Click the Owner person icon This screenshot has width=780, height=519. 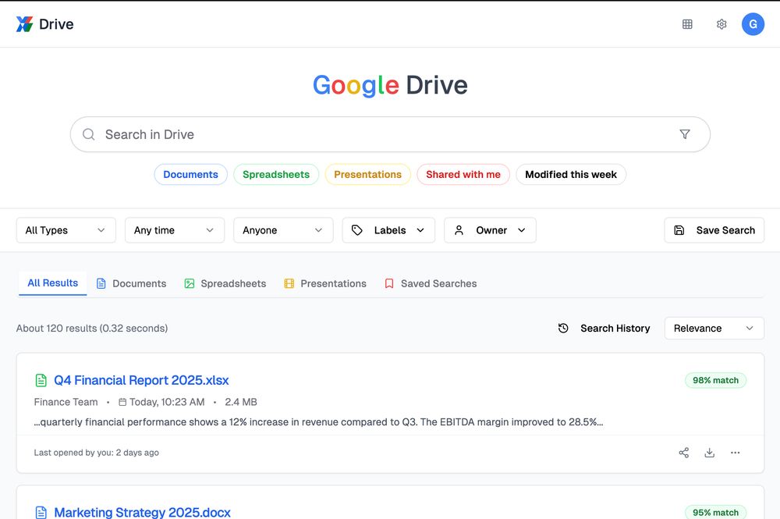459,230
